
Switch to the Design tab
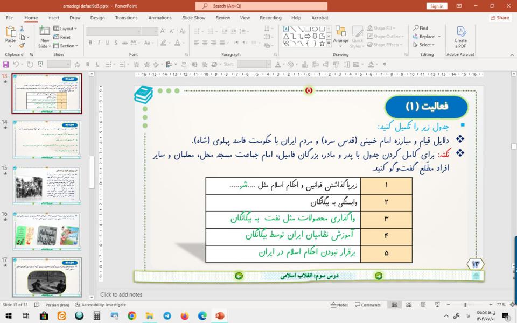point(97,18)
